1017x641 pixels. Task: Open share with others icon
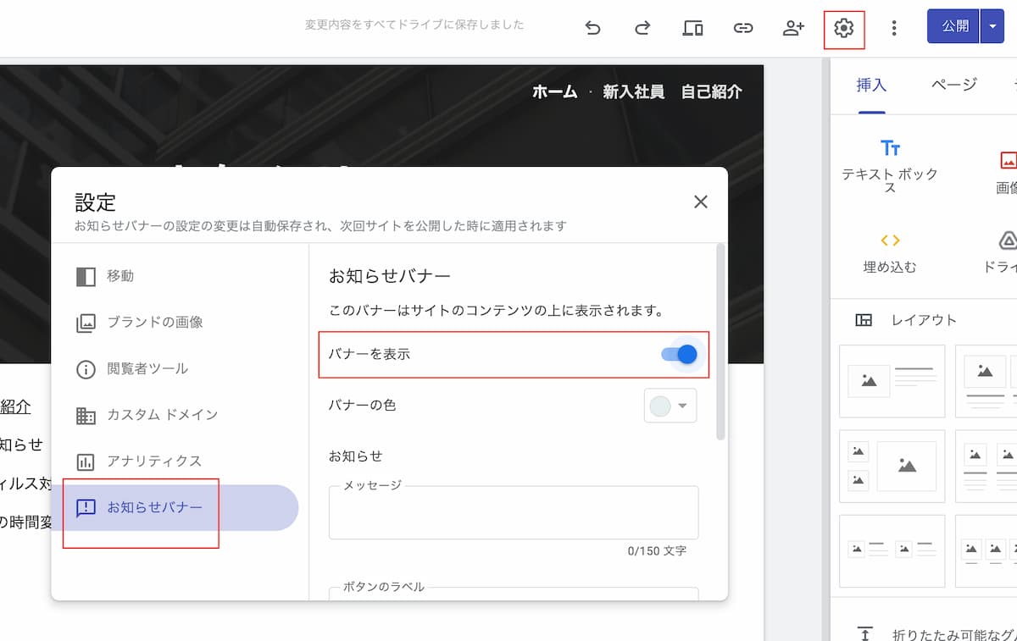point(793,28)
